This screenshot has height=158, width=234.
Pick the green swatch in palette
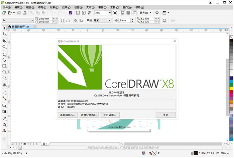click(231, 85)
